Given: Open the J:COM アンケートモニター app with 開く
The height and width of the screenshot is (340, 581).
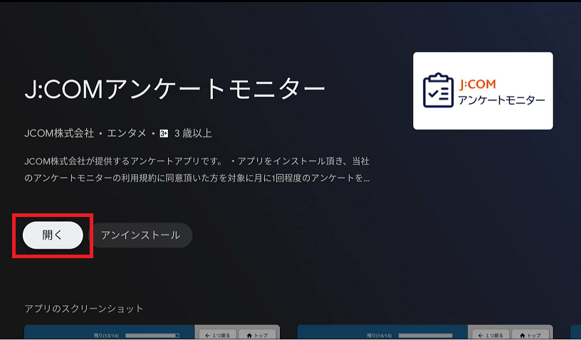Looking at the screenshot, I should click(53, 235).
